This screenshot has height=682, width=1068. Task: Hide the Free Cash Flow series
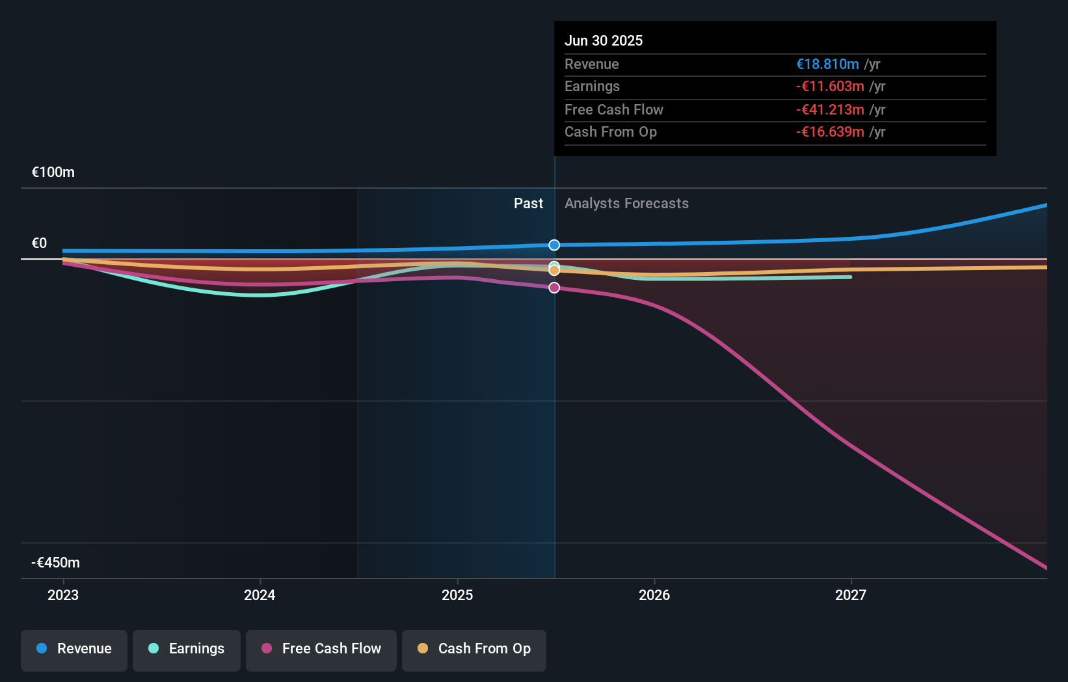click(321, 649)
